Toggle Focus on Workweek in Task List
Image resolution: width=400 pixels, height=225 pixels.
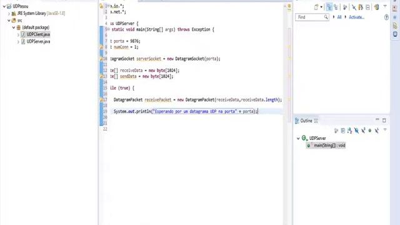345,7
